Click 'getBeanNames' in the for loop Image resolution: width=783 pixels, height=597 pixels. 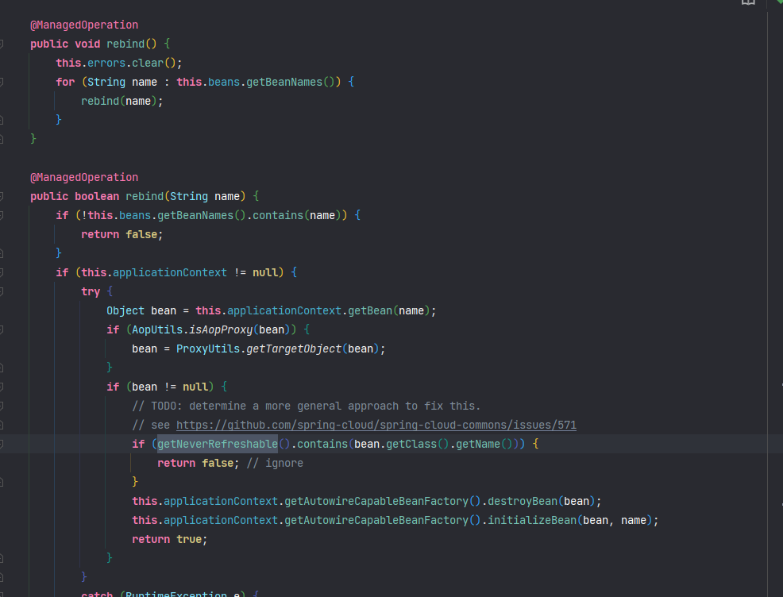(x=284, y=82)
